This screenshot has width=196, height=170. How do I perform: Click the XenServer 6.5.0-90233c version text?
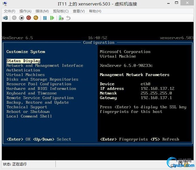click(x=126, y=66)
